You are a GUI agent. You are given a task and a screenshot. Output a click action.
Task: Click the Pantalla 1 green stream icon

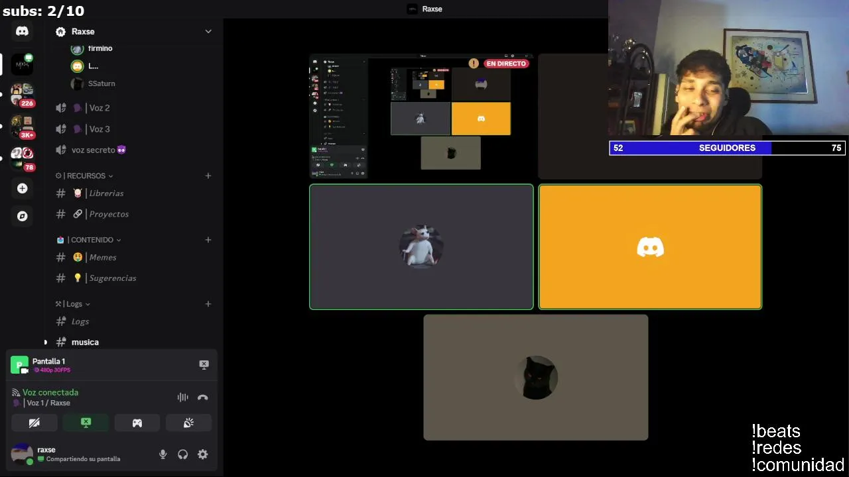click(x=19, y=365)
